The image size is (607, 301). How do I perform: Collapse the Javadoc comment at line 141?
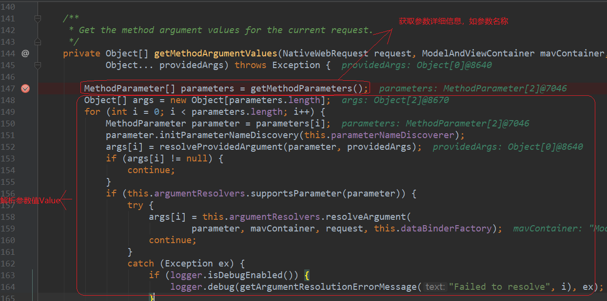(38, 18)
